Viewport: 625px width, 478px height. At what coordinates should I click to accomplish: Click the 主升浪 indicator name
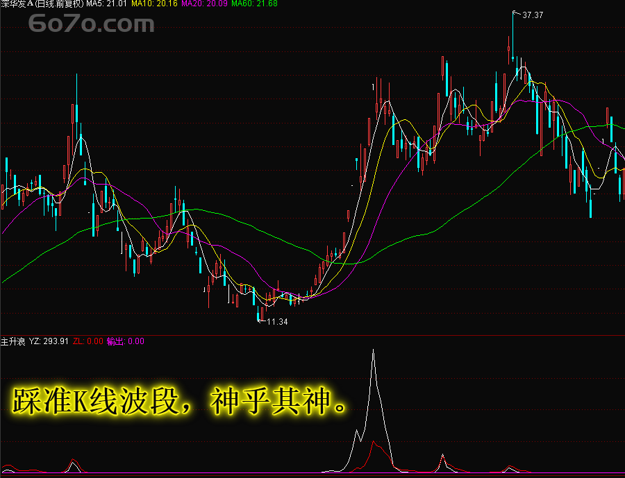(x=12, y=341)
